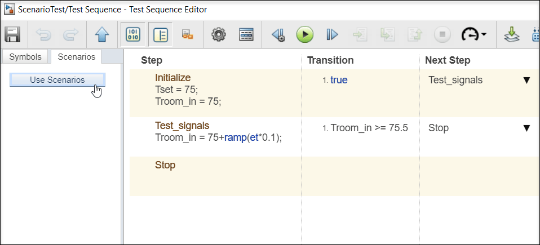Viewport: 540px width, 245px height.
Task: Open the model settings gear icon
Action: tap(218, 34)
